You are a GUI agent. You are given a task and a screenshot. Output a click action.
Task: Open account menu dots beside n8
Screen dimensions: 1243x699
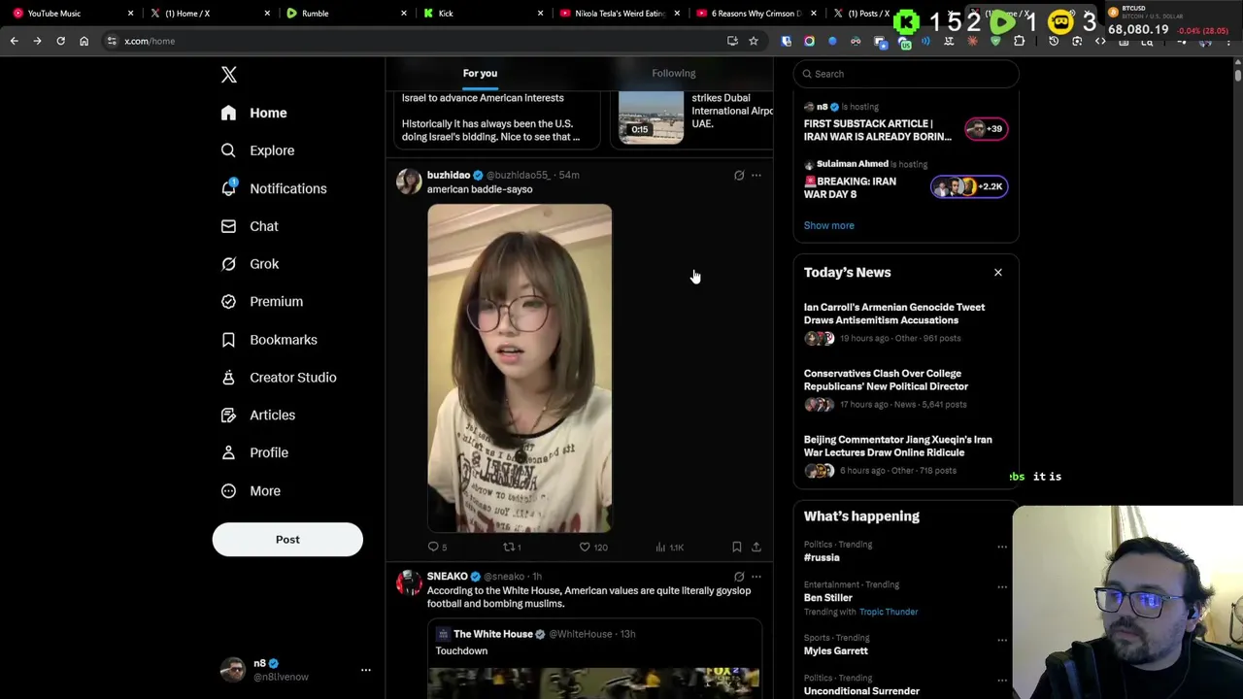point(366,670)
